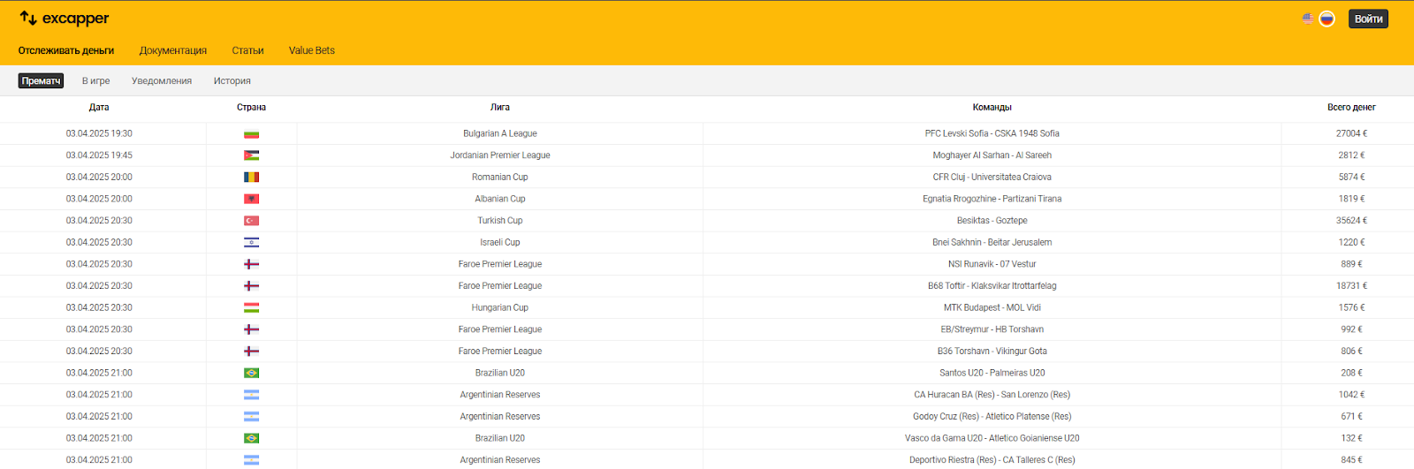Open the Отслеживать деньги menu item

pyautogui.click(x=66, y=50)
